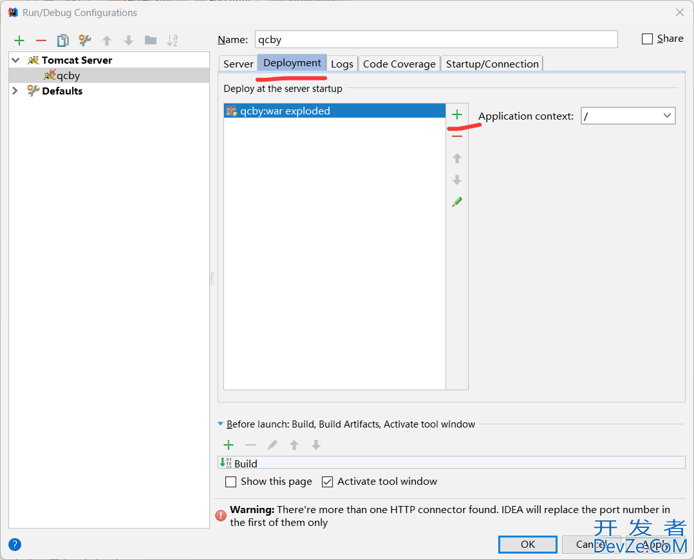Screen dimensions: 694x560
Task: Enable Show this page checkbox
Action: click(x=230, y=482)
